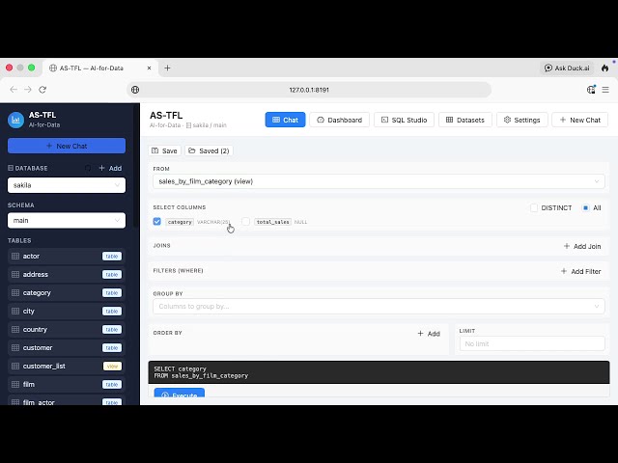This screenshot has width=618, height=463.
Task: Click the city table grid icon
Action: 15,311
